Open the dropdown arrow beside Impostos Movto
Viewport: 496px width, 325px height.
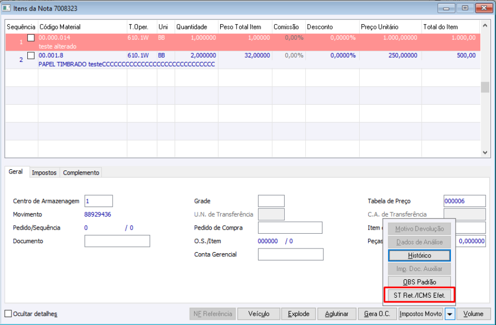tap(449, 314)
